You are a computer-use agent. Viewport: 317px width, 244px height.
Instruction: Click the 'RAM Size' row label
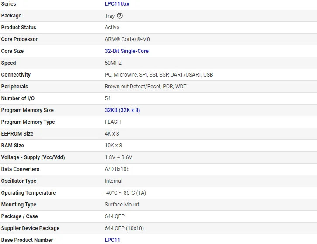[x=13, y=146]
